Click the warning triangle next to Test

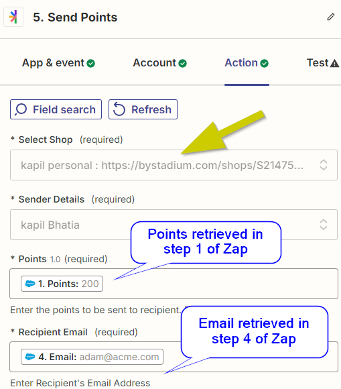(x=334, y=63)
